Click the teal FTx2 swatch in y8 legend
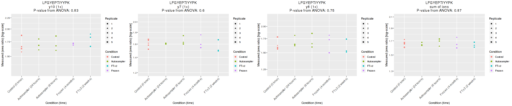This screenshot has width=512, height=106. pyautogui.click(x=363, y=66)
